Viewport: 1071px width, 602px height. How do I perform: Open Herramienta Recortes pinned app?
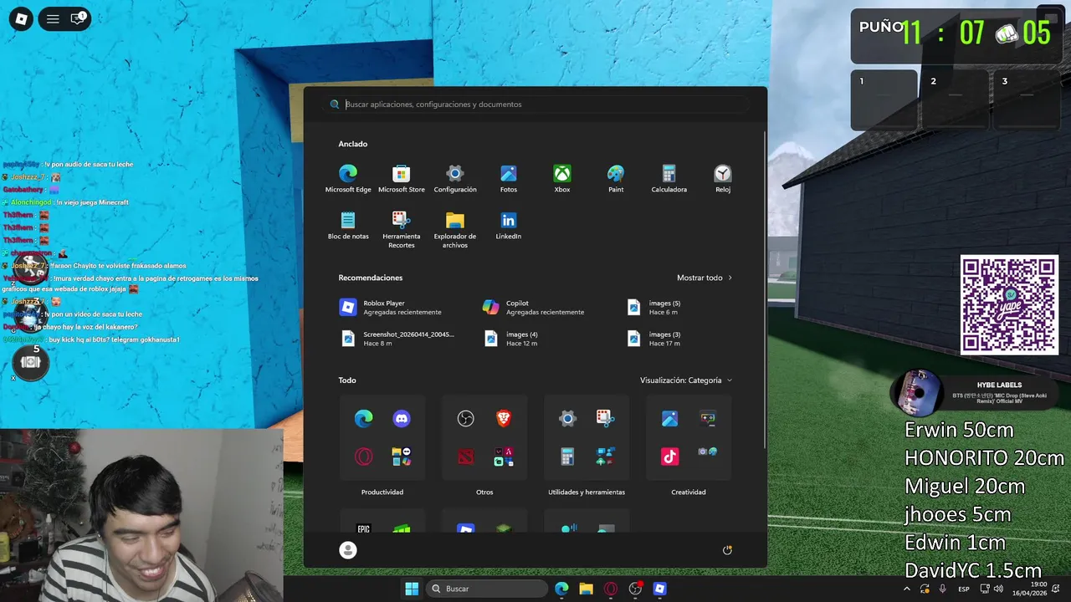click(x=402, y=229)
